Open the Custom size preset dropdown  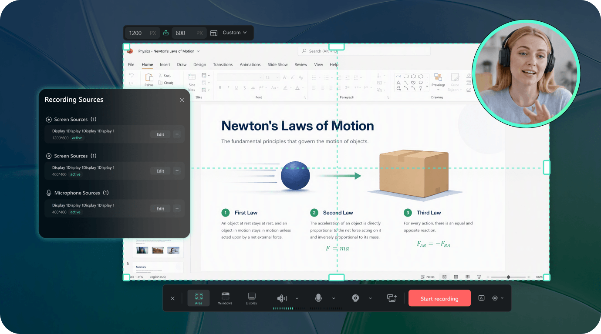(x=235, y=33)
